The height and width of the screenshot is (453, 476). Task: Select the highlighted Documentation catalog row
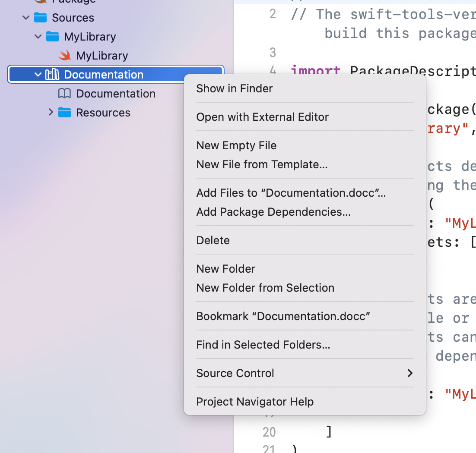point(116,74)
